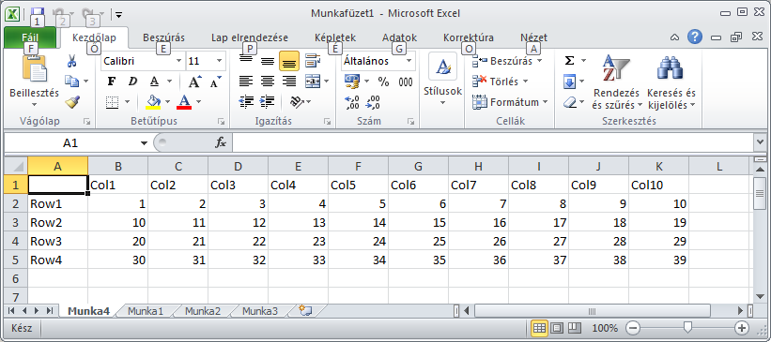
Task: Toggle italic D formatting
Action: pyautogui.click(x=132, y=82)
